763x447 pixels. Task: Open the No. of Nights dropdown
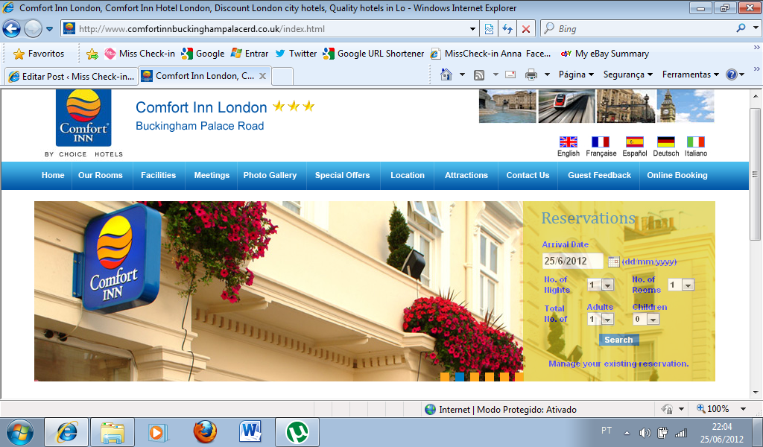(x=601, y=285)
